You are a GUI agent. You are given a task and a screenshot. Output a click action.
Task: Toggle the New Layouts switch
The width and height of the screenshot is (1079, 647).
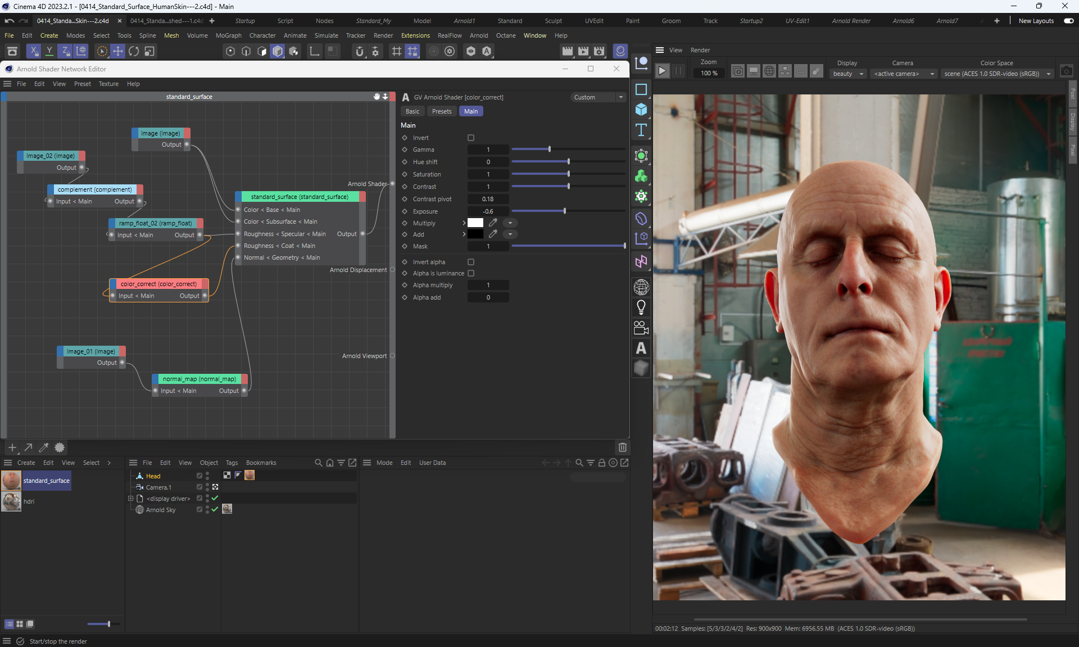(x=1068, y=21)
